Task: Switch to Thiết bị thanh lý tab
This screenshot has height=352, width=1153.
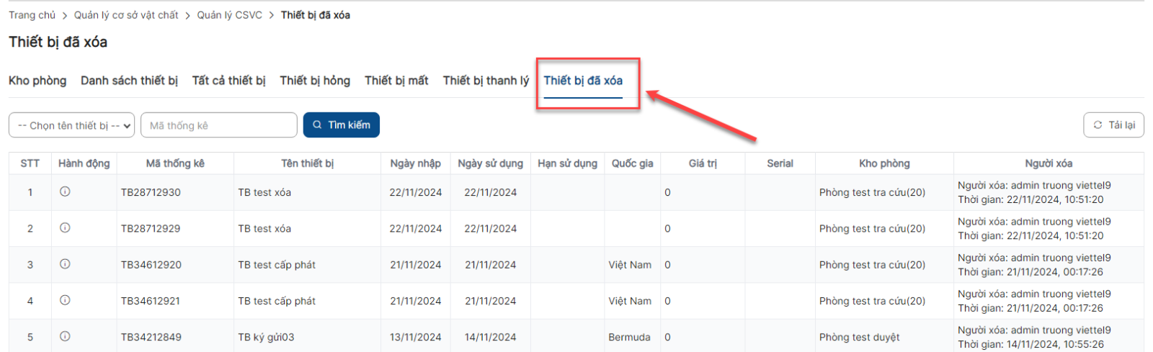Action: coord(486,81)
